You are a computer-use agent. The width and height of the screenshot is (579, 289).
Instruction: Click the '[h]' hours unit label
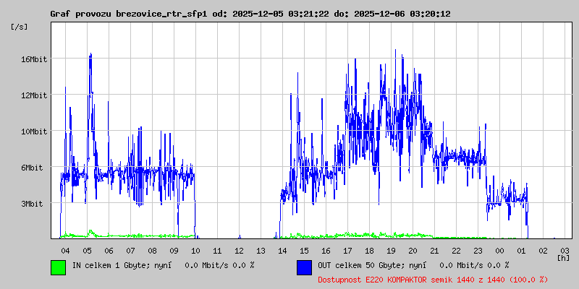coord(563,257)
